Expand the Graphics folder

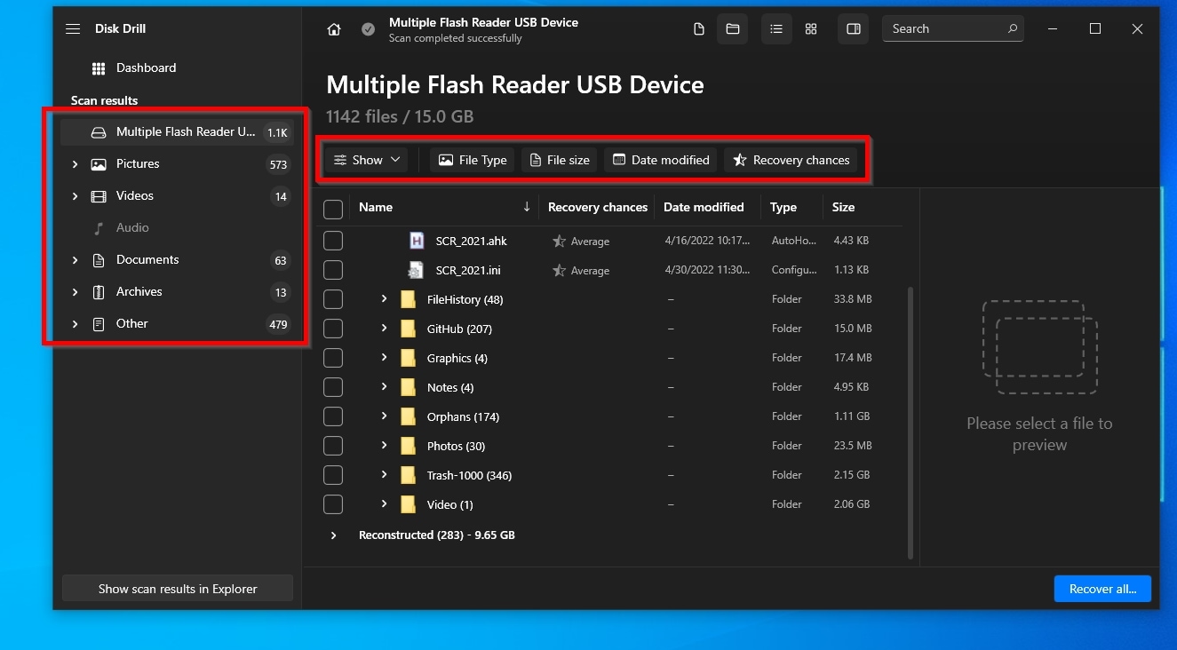click(x=384, y=358)
